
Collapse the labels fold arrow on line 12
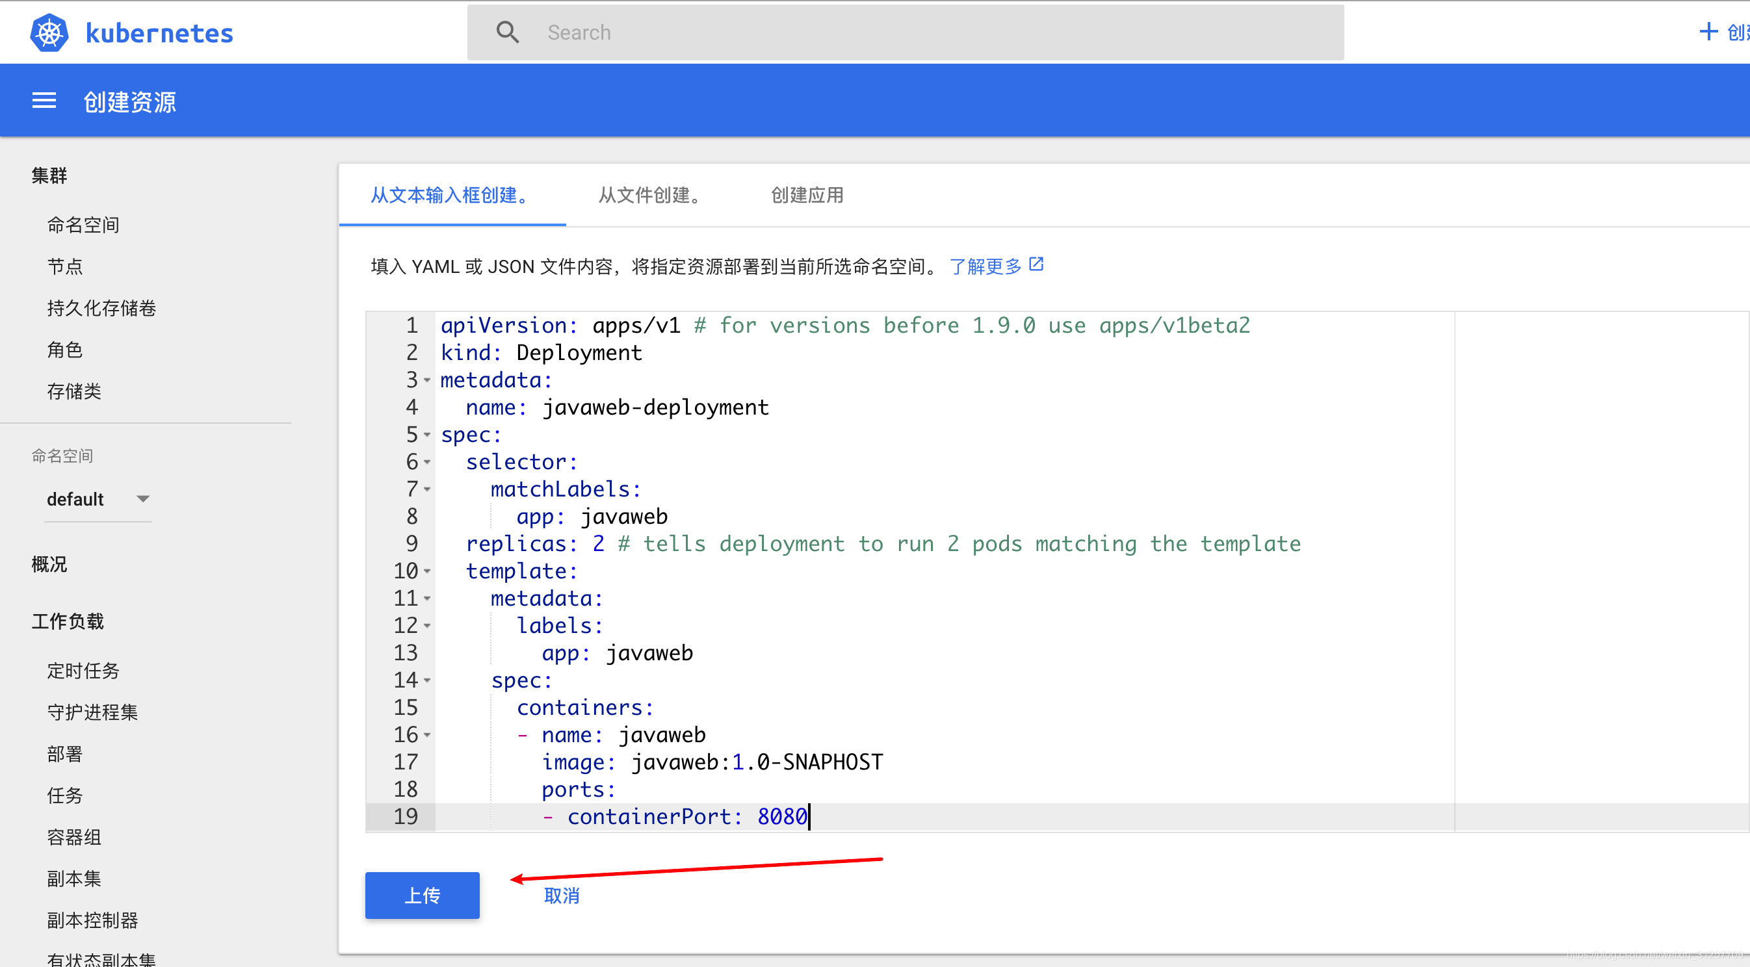(427, 625)
